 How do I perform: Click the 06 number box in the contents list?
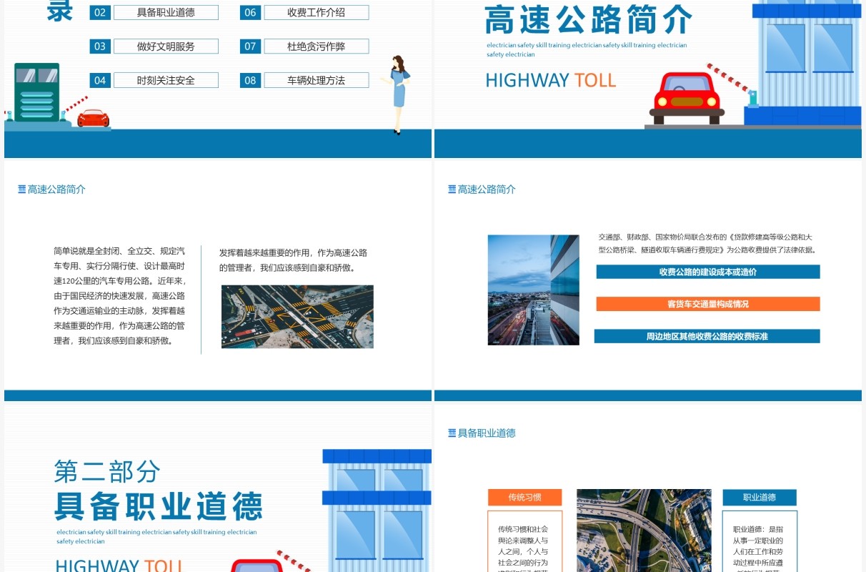click(x=250, y=12)
